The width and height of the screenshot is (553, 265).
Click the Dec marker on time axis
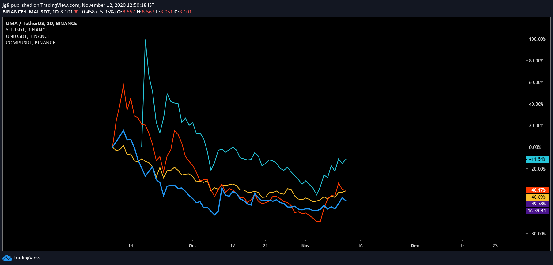[415, 246]
